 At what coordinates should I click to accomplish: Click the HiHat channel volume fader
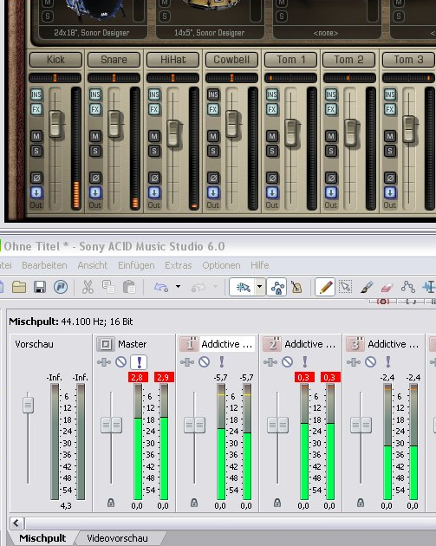(173, 133)
